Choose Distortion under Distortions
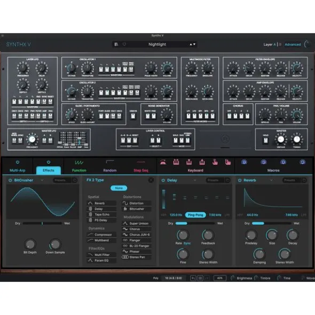315x315 pixels. coord(137,203)
